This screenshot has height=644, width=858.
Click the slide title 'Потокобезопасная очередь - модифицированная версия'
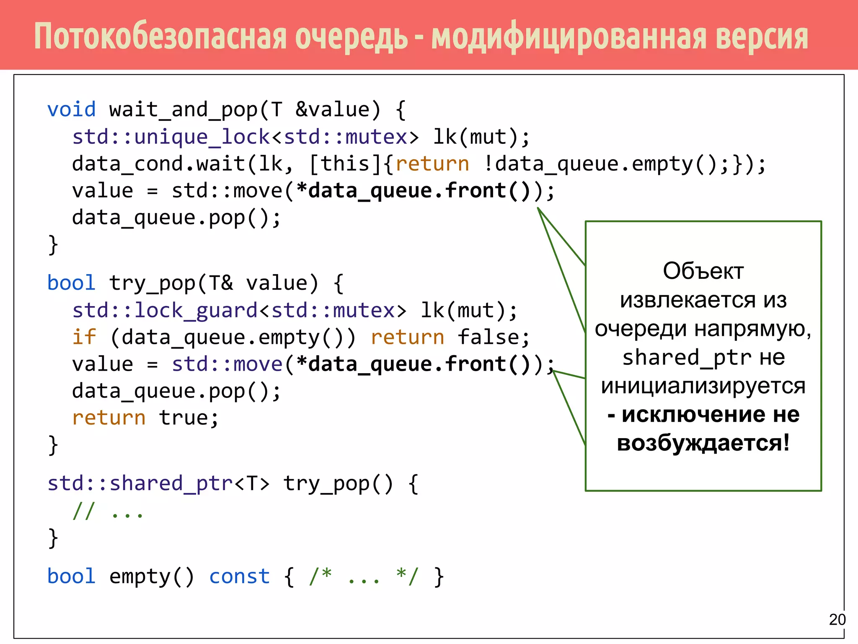click(421, 37)
